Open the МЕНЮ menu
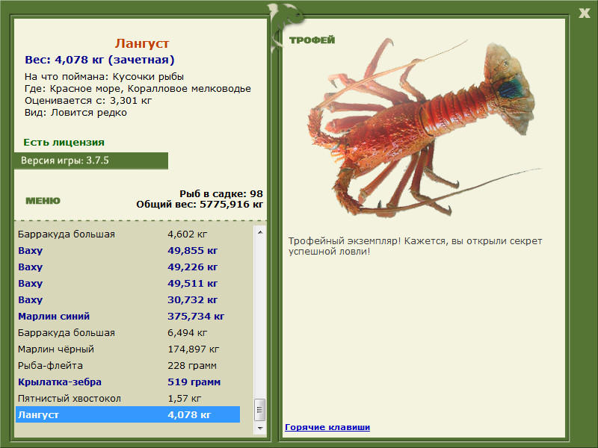This screenshot has height=448, width=598. pos(43,201)
